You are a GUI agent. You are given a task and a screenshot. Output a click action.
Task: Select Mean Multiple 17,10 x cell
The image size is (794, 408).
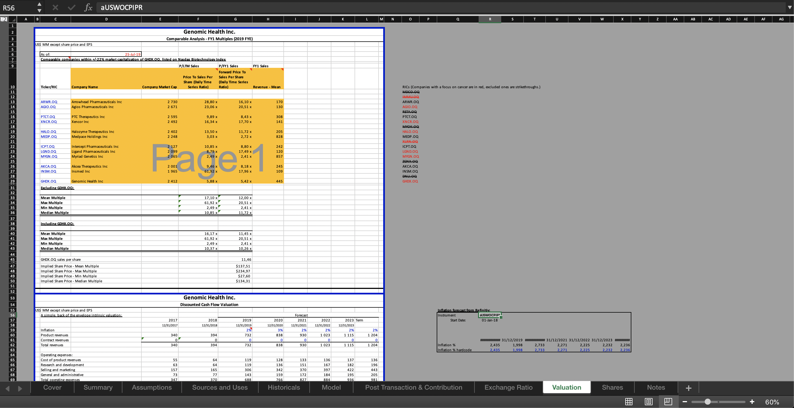pyautogui.click(x=198, y=198)
